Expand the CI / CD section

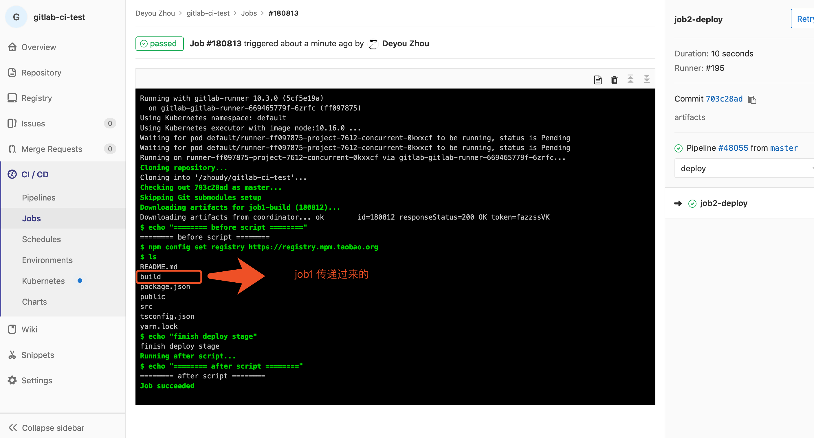[35, 174]
